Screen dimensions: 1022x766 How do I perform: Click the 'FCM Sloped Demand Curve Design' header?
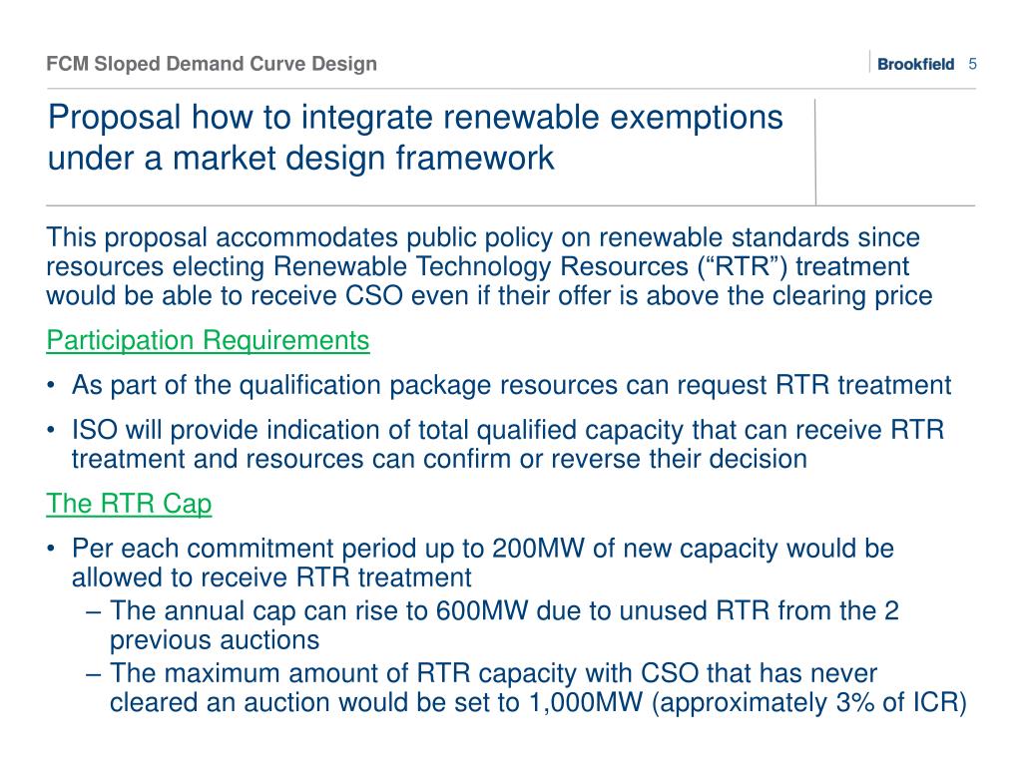tap(212, 64)
